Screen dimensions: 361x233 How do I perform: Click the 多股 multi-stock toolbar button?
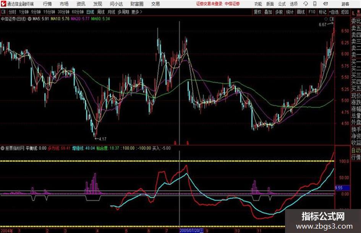[x=279, y=12]
